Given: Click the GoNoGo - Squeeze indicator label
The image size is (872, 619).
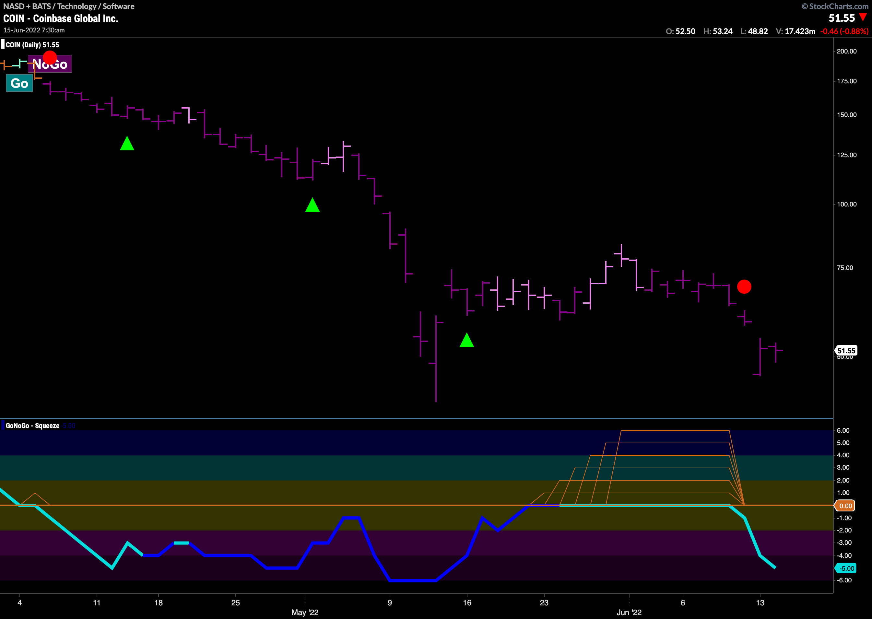Looking at the screenshot, I should pos(32,426).
